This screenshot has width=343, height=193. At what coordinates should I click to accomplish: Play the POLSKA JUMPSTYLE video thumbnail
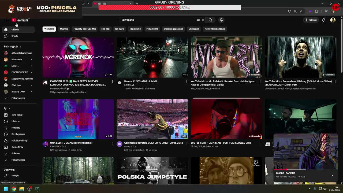152,170
